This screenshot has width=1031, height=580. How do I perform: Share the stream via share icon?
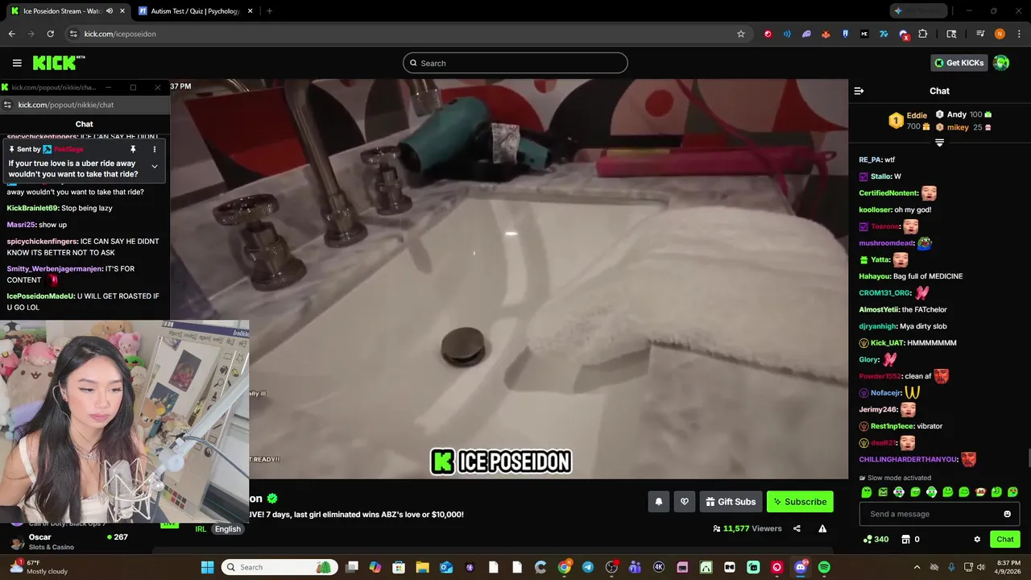[797, 528]
